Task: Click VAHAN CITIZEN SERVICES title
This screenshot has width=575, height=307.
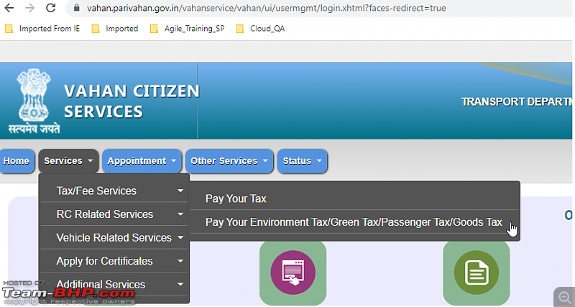Action: point(132,101)
